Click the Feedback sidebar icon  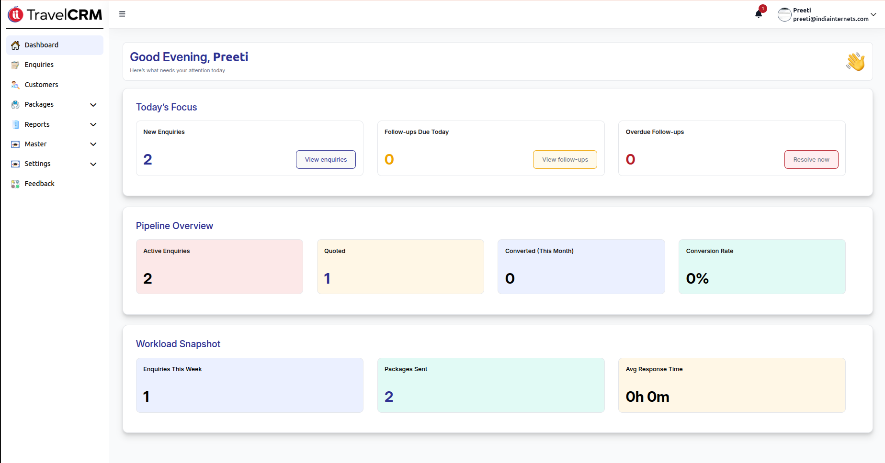click(x=15, y=184)
